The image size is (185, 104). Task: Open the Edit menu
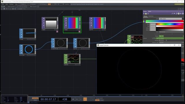tap(7, 4)
